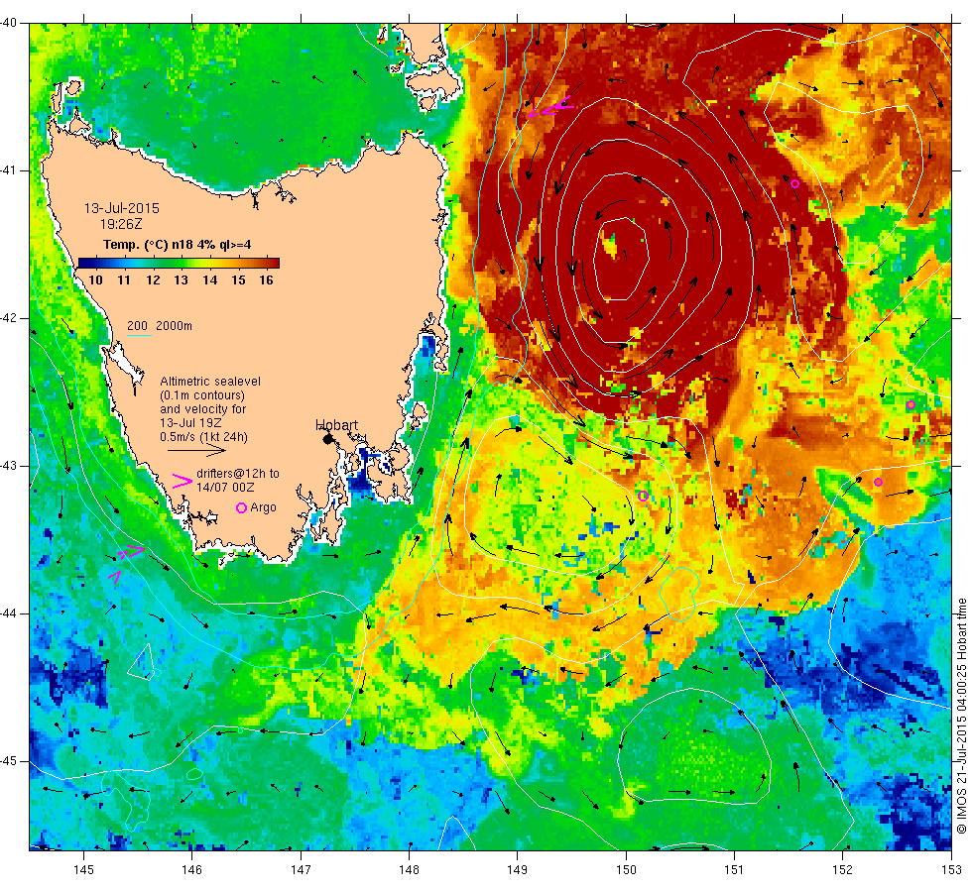This screenshot has width=972, height=892.
Task: Click the '16' tick on the temperature scale
Action: (266, 279)
